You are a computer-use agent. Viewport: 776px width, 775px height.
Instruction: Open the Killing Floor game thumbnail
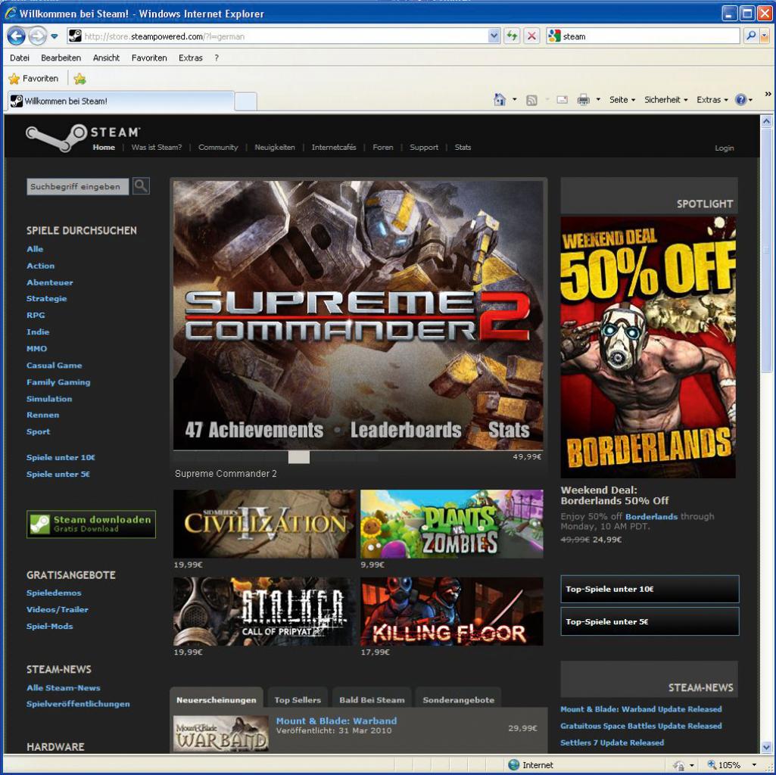[451, 612]
